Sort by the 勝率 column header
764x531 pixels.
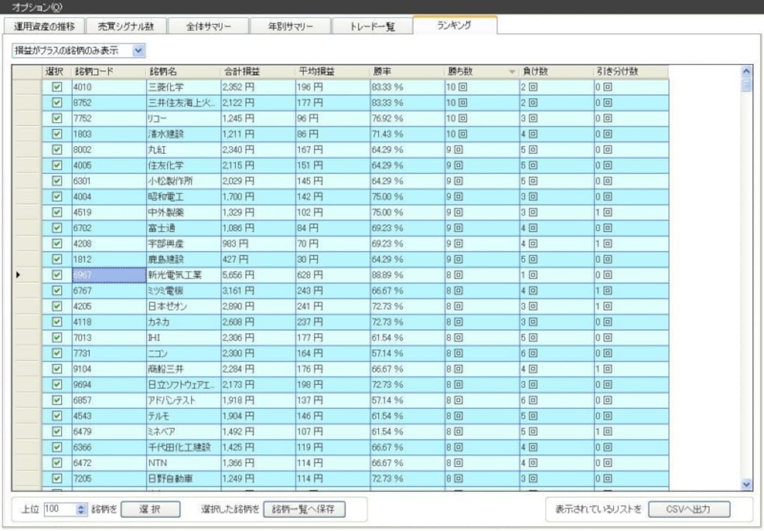(407, 71)
